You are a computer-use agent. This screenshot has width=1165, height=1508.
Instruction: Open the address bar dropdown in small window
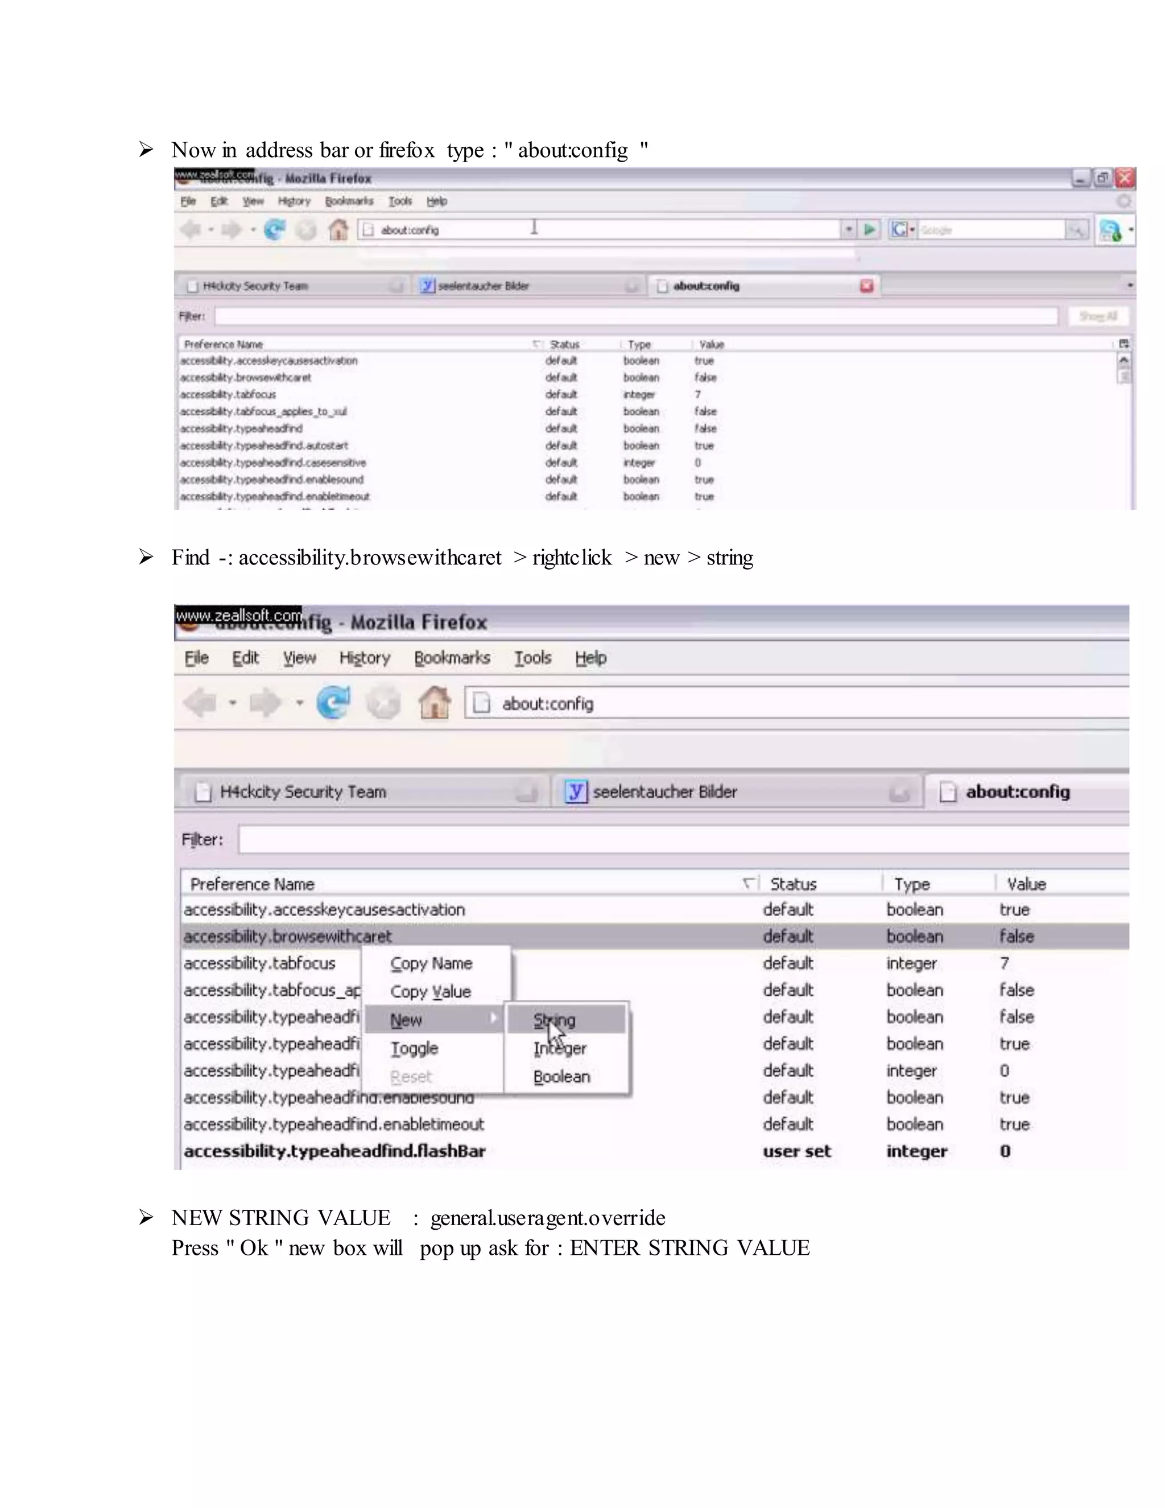(x=849, y=229)
